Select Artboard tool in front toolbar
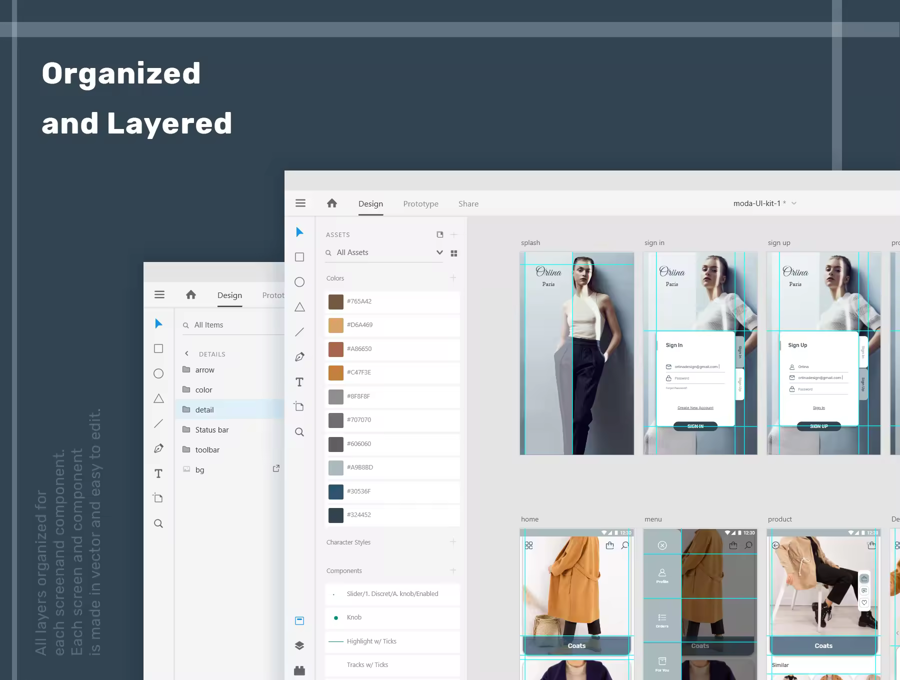Screen dimensions: 900x680 [299, 406]
